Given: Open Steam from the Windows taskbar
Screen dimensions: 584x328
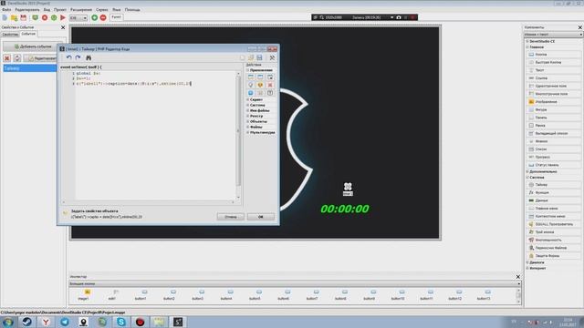Looking at the screenshot, I should point(26,322).
